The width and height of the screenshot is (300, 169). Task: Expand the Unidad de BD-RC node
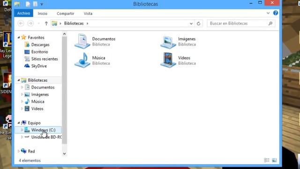[x=22, y=137]
